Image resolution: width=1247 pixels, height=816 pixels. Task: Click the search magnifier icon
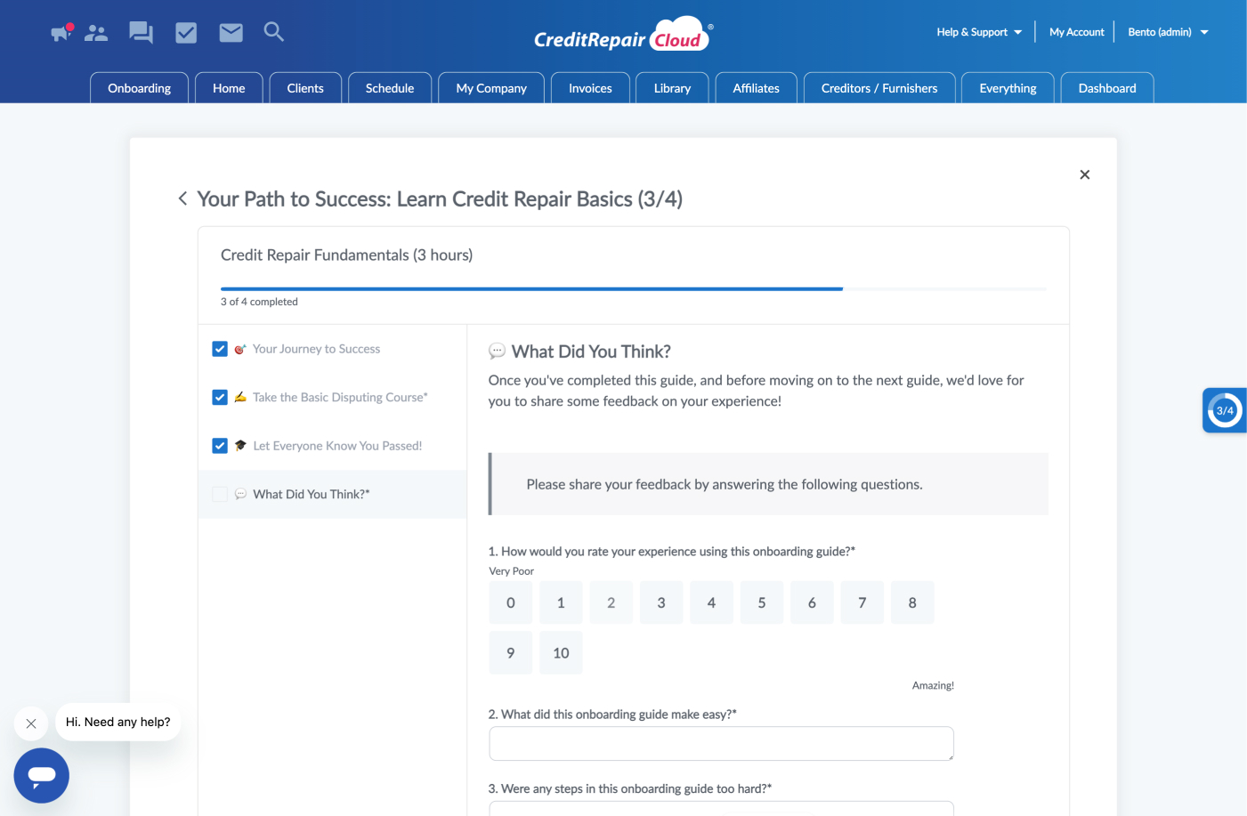[x=274, y=32]
